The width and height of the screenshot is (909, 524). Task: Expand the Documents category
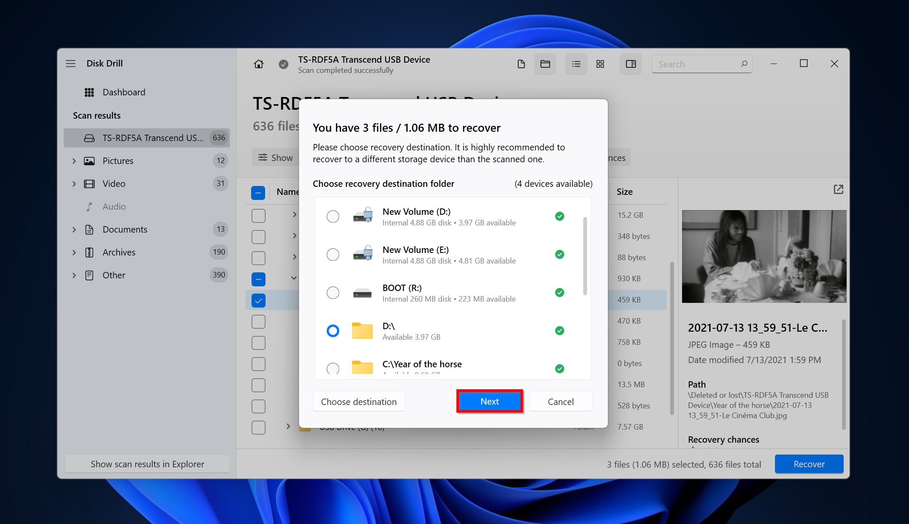[74, 230]
